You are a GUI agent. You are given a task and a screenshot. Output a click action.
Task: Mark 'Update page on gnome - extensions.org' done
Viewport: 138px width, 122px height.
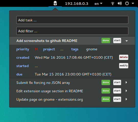tap(106, 99)
